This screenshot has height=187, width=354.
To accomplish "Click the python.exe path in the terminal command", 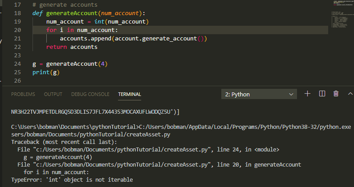I will pos(245,127).
